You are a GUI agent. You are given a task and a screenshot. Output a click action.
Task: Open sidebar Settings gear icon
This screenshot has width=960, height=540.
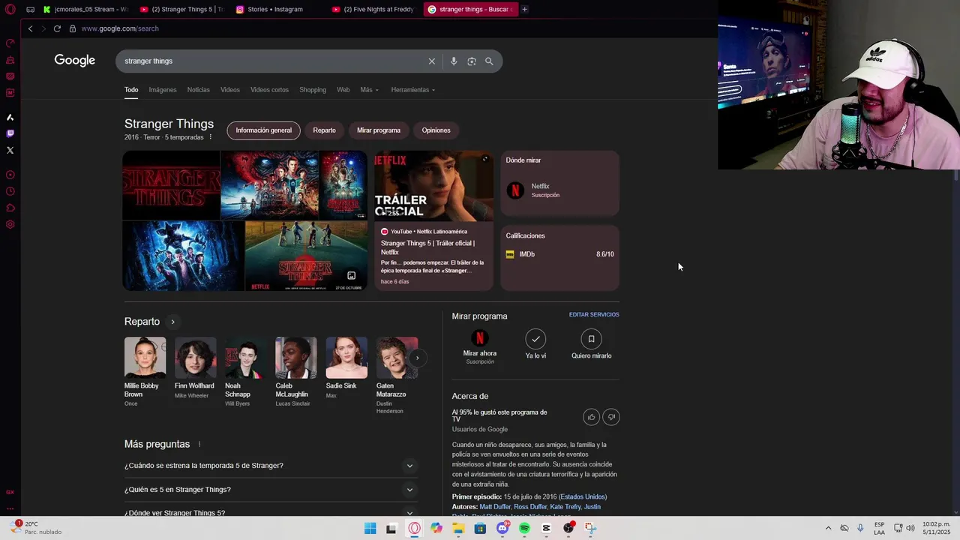click(x=10, y=224)
